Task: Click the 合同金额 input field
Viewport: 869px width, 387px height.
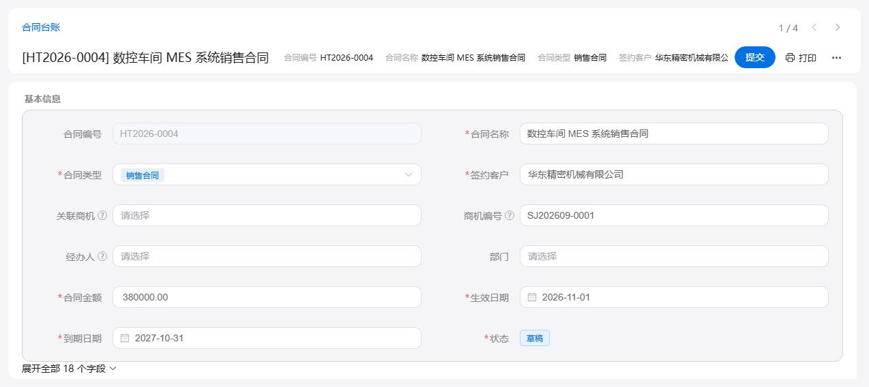Action: 267,297
